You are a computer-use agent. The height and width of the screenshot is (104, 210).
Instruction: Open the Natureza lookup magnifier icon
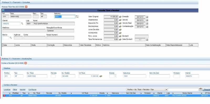pos(77,16)
